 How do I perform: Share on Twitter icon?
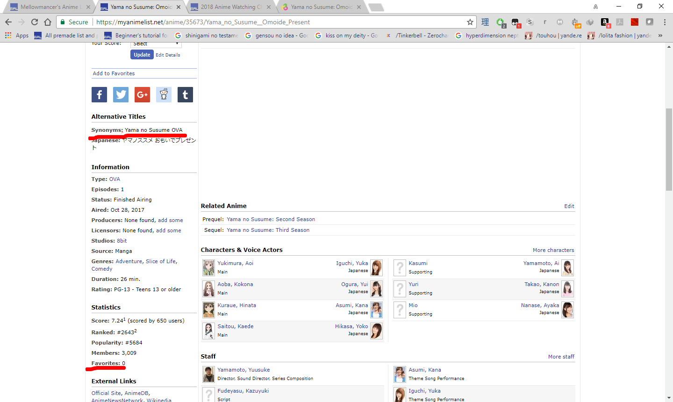click(x=121, y=95)
